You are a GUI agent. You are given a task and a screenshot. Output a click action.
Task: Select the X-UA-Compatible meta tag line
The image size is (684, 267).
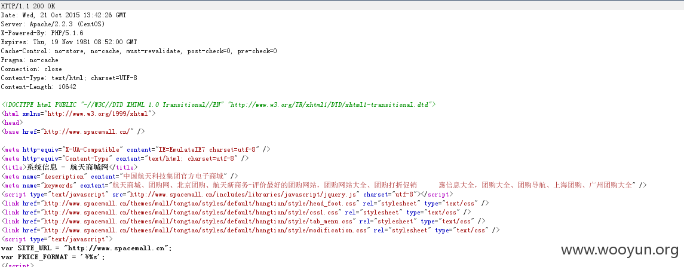[x=136, y=149]
